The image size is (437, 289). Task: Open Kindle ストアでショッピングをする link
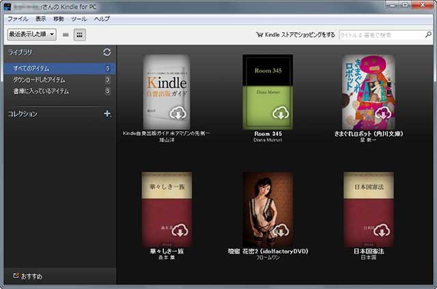[x=300, y=35]
